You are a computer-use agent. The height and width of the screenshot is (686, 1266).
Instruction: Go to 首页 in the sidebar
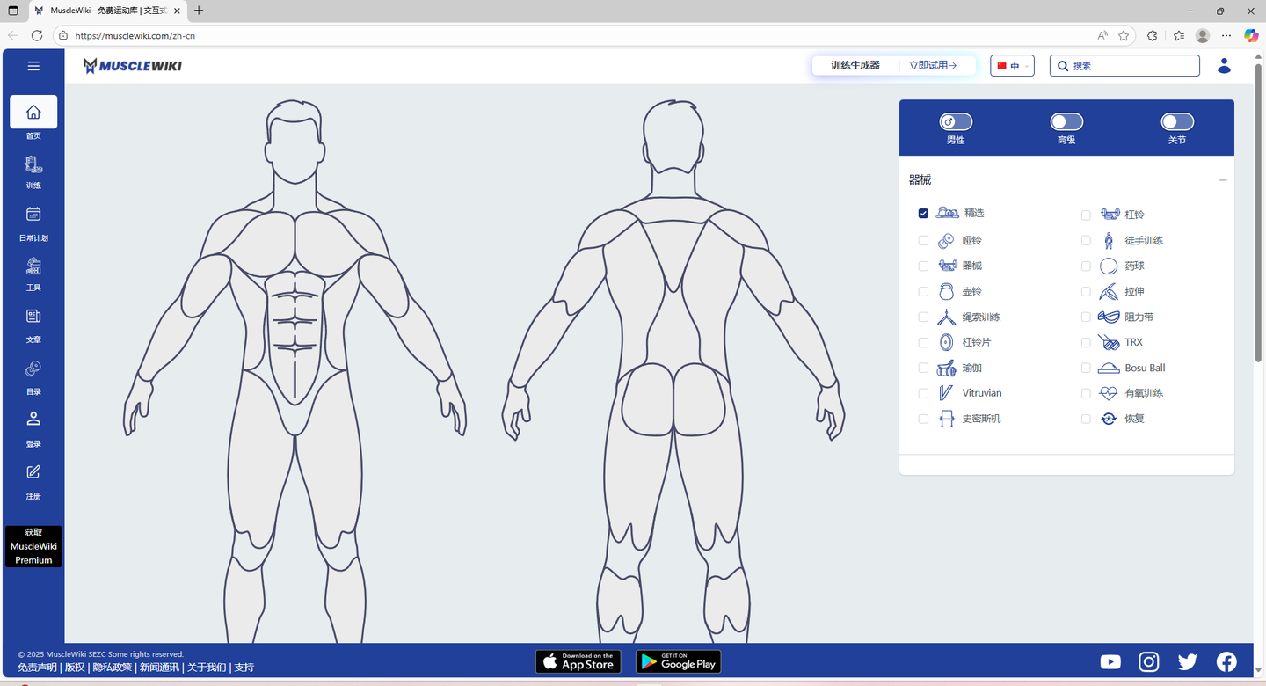point(33,119)
